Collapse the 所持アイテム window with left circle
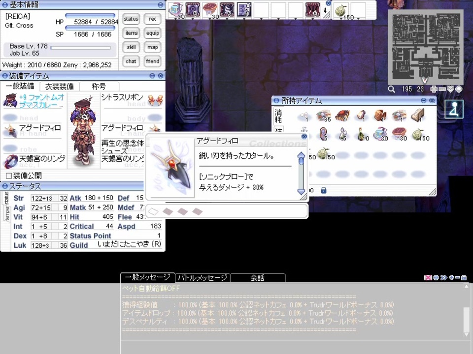The image size is (473, 354). tap(276, 100)
